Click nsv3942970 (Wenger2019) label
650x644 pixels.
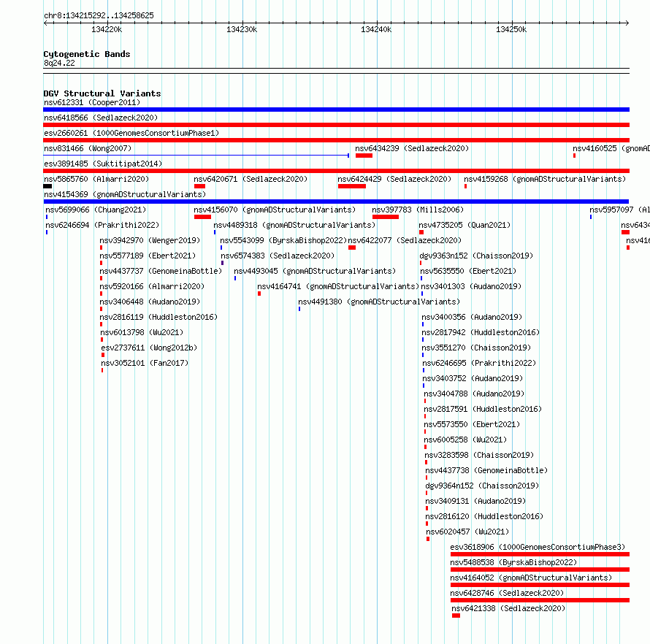(150, 240)
